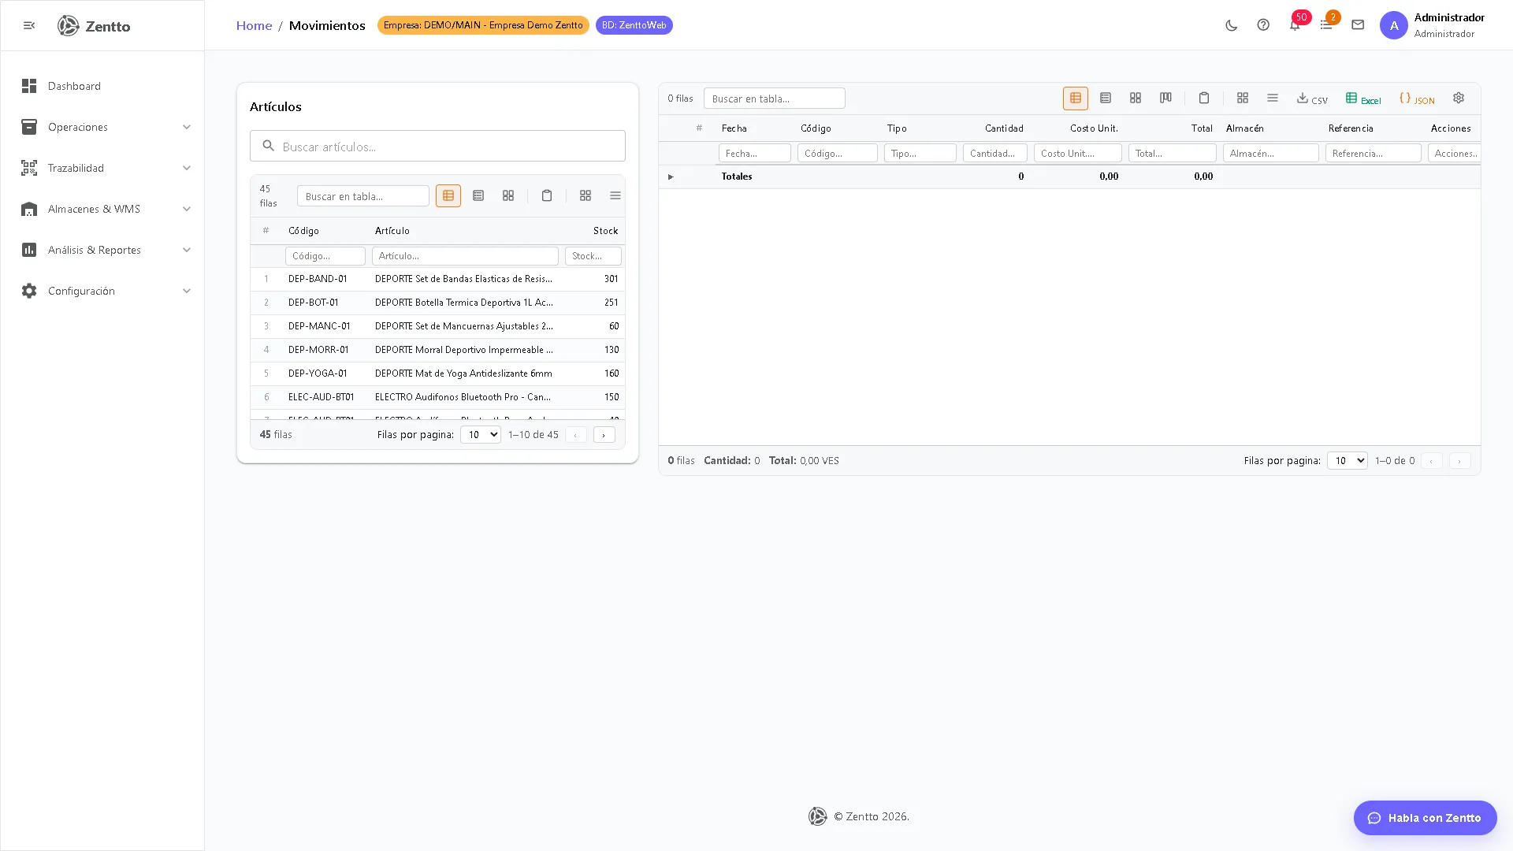Expand the Análisis & Reportes sidebar menu

[x=102, y=250]
